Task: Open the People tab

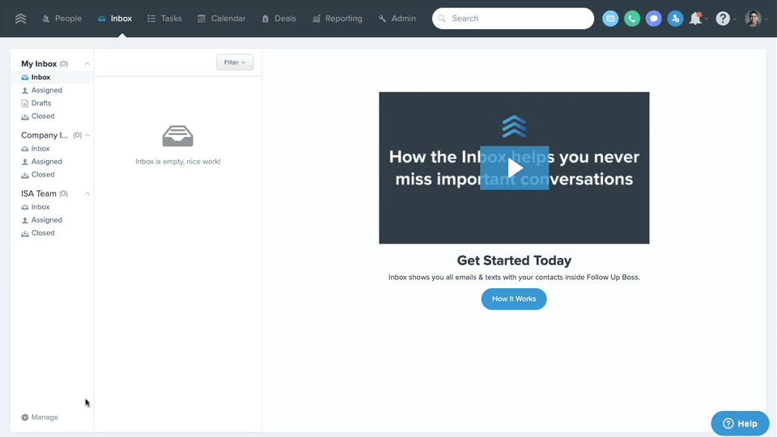Action: tap(62, 19)
